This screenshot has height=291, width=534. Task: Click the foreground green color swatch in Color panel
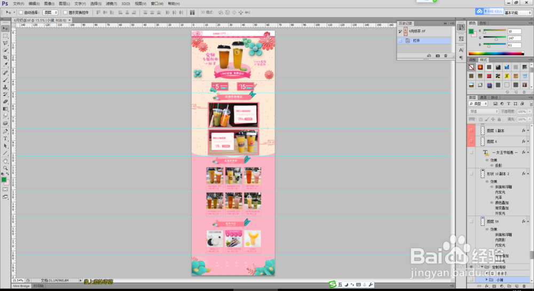click(x=471, y=31)
